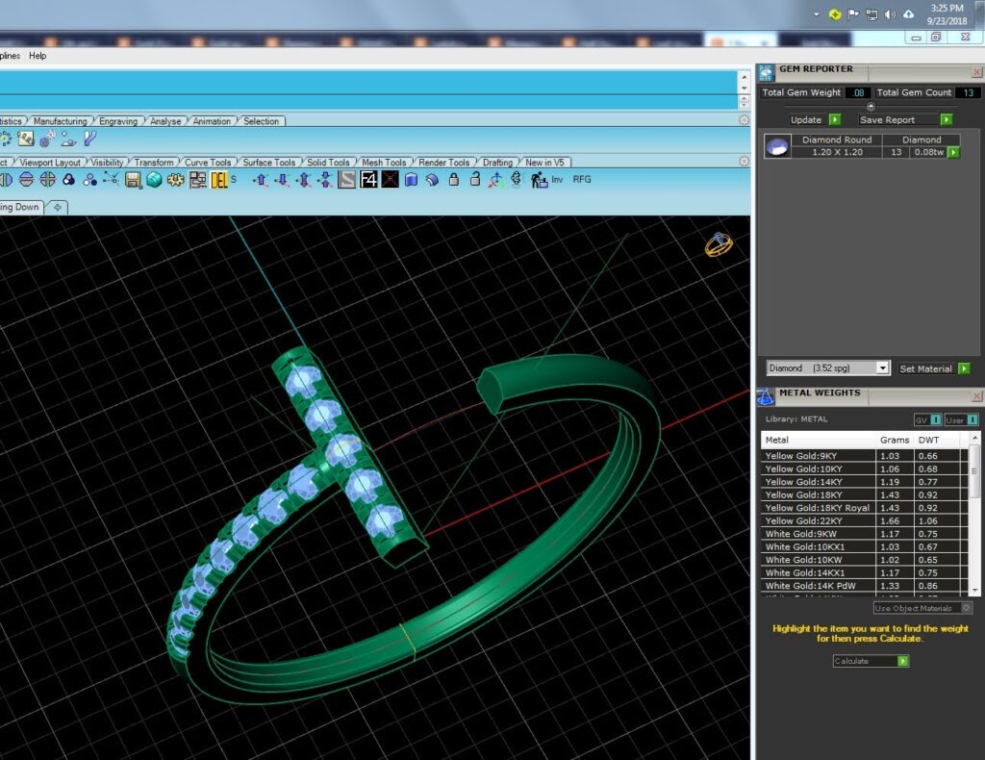The image size is (985, 760).
Task: Click the 3:25 PM clock in system tray
Action: tap(947, 8)
